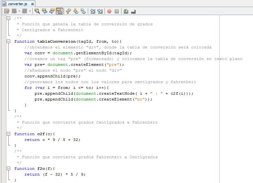Open the Forward history dropdown arrow
This screenshot has width=253, height=183.
(30, 11)
